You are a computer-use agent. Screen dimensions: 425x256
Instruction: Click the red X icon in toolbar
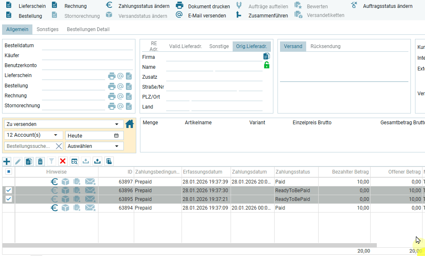[63, 161]
